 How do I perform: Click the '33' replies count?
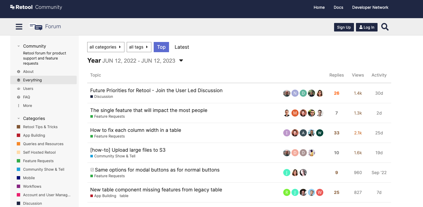tap(337, 133)
